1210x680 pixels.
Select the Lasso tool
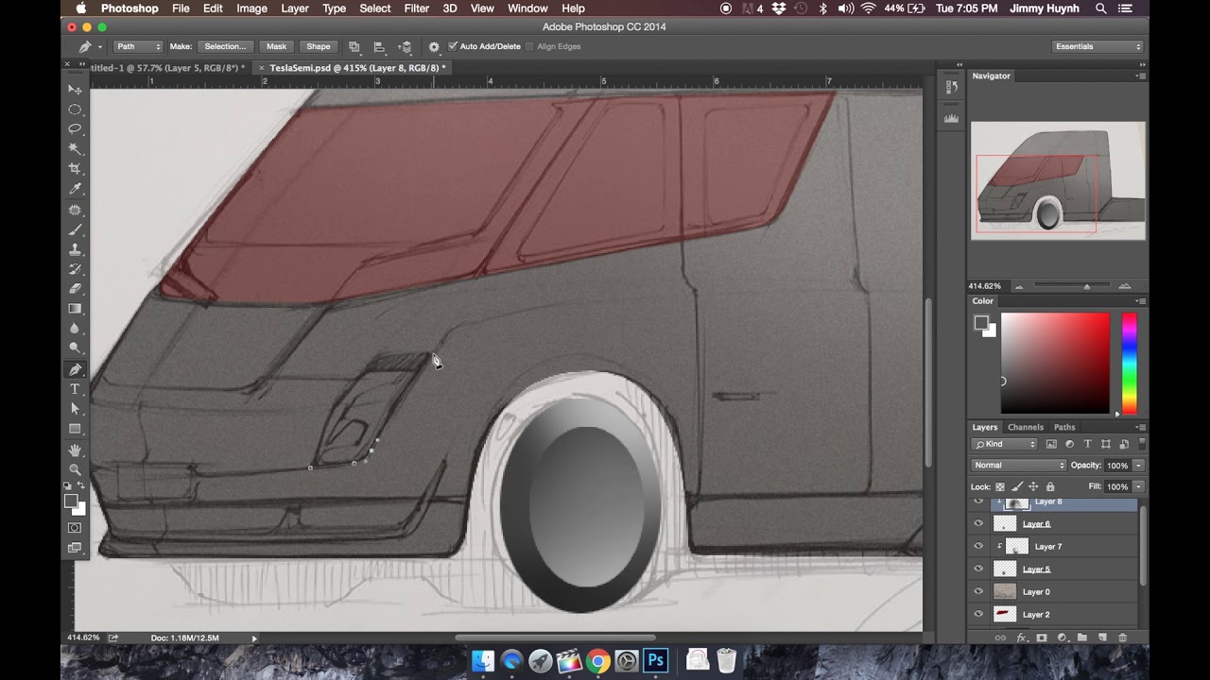75,128
